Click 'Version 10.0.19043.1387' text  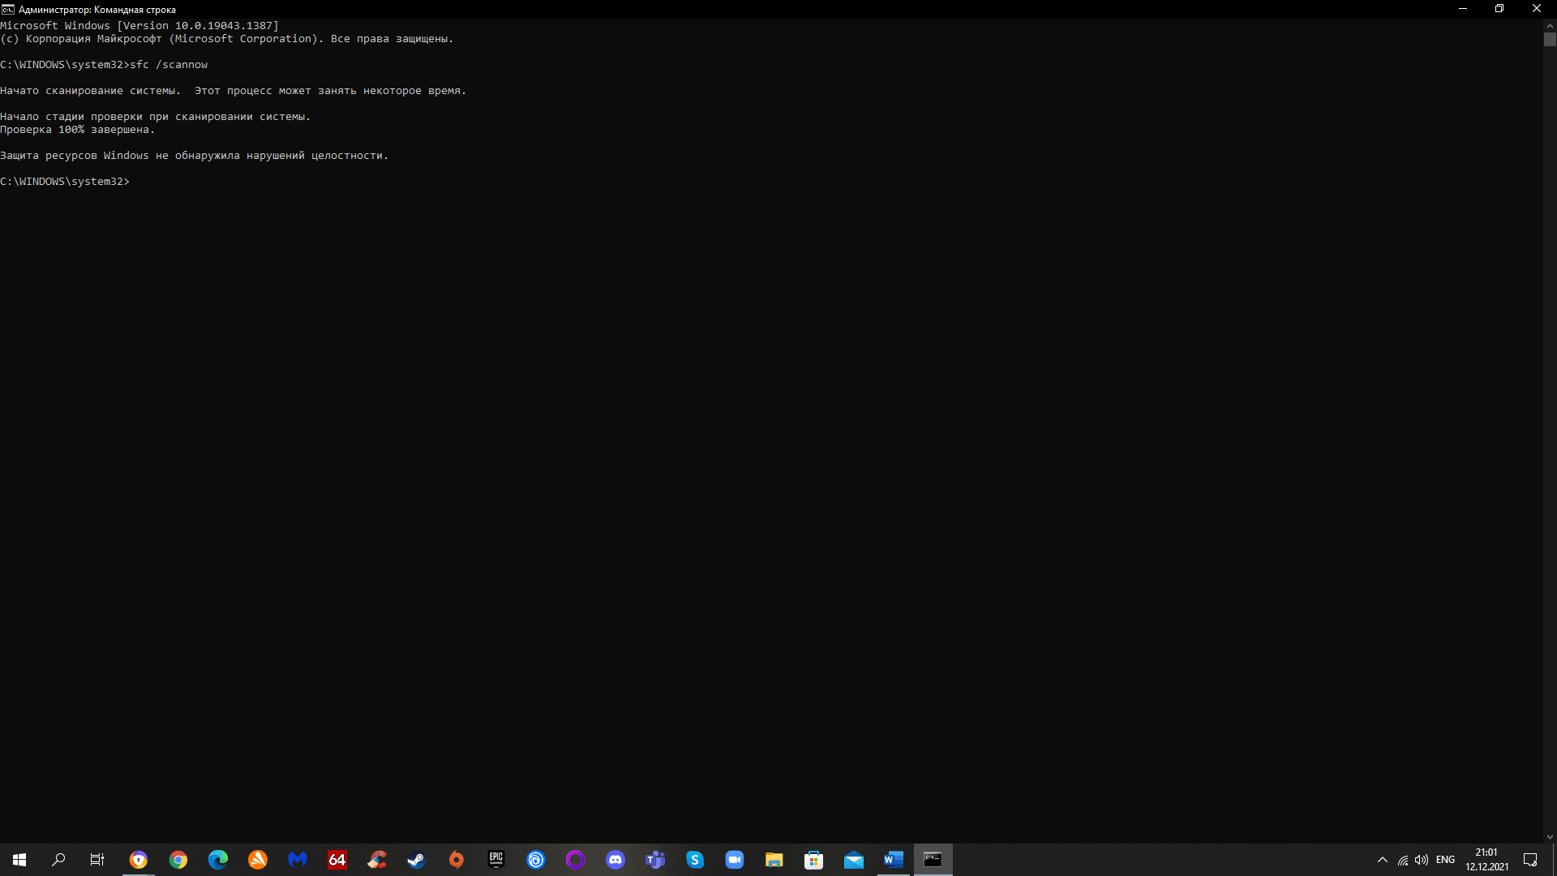click(x=198, y=26)
